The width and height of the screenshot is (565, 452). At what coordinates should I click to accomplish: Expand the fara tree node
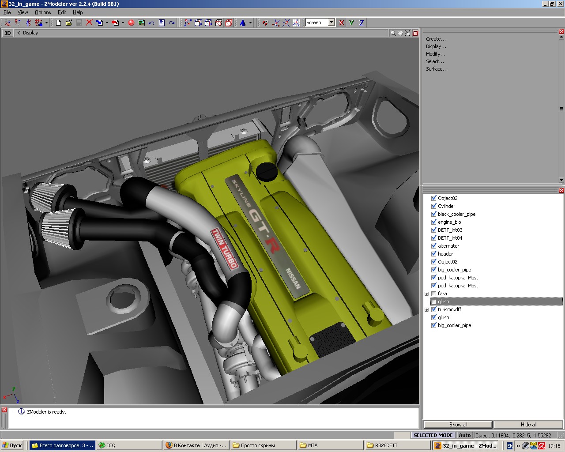tap(427, 294)
